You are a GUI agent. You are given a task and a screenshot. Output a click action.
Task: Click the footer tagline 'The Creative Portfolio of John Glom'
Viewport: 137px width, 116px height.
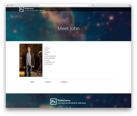tap(72, 103)
